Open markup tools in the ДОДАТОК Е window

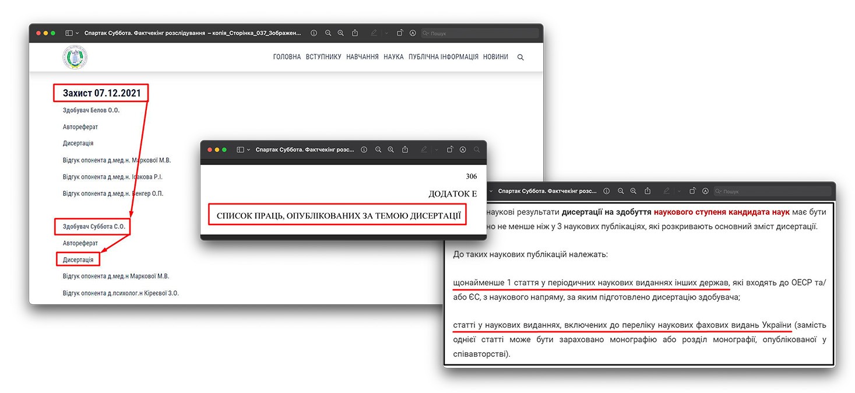(x=463, y=150)
